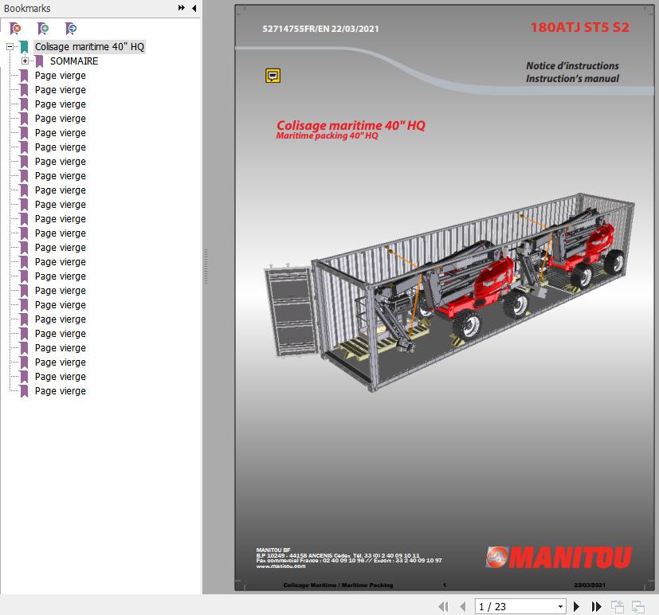659x615 pixels.
Task: Open the page number dropdown
Action: 560,606
